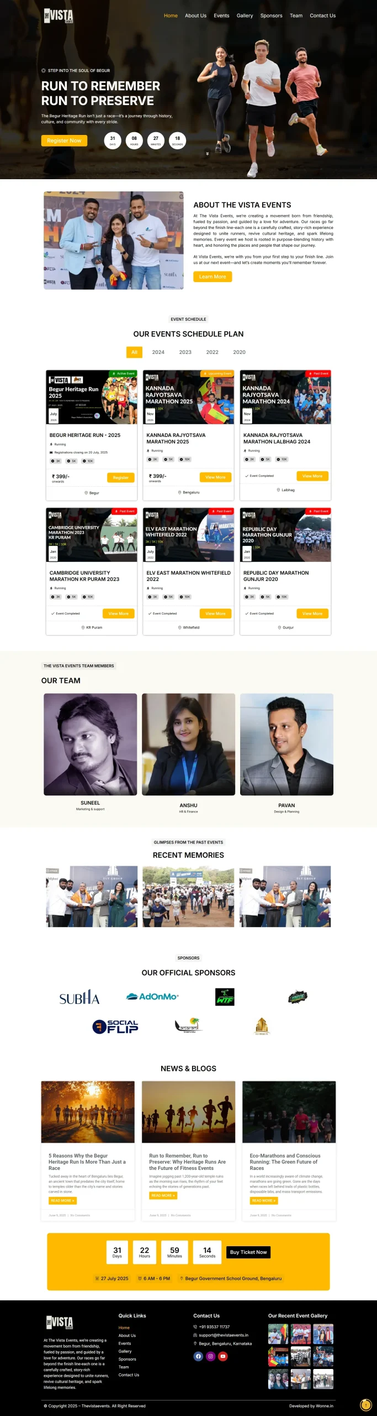Click the Buy Ticket Now button
This screenshot has width=377, height=1416.
click(x=248, y=1252)
